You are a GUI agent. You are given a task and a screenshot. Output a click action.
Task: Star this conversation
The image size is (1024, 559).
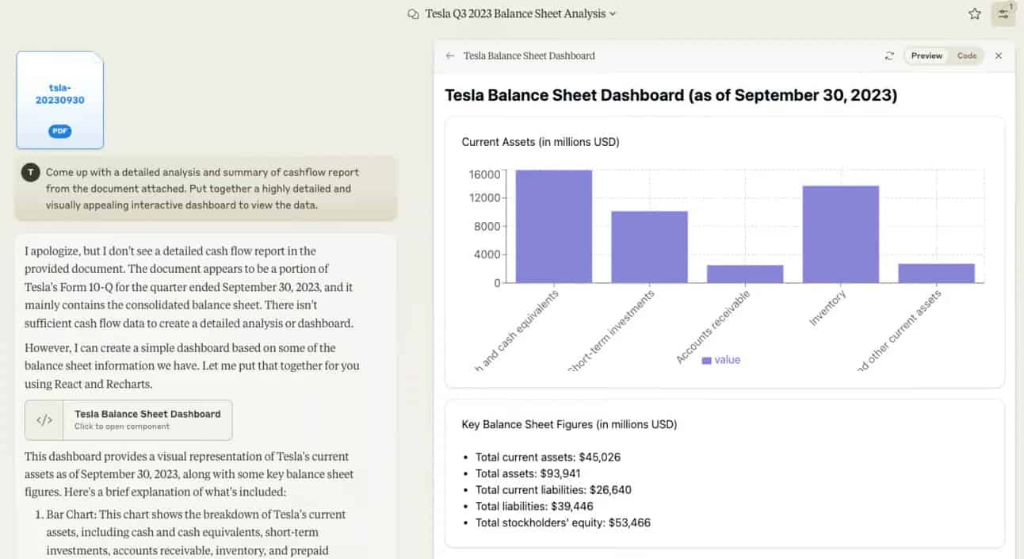coord(974,13)
